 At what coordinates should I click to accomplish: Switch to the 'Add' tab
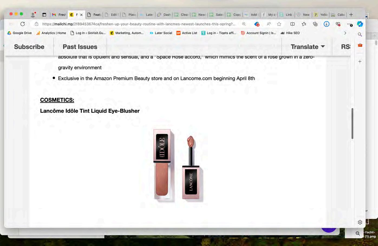251,15
